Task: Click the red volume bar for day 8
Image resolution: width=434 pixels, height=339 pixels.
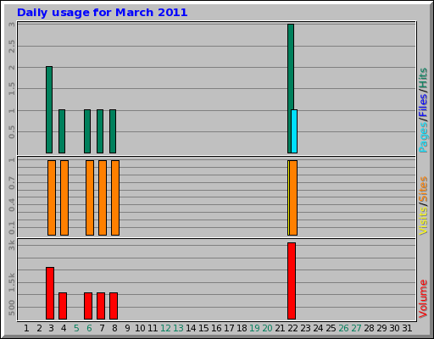Action: (114, 306)
